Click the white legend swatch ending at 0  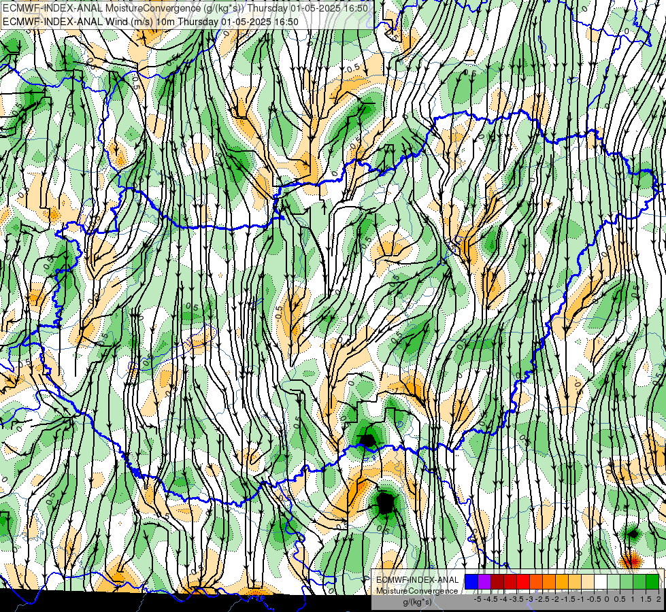click(x=601, y=581)
